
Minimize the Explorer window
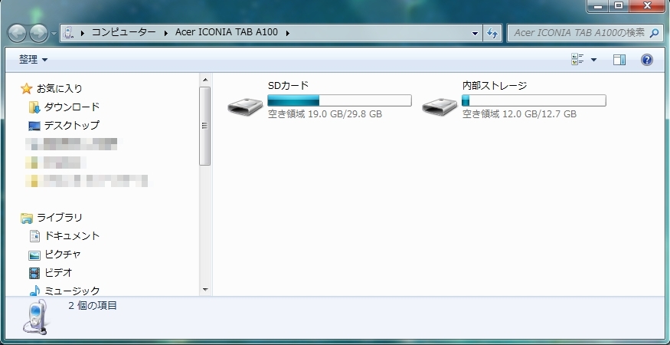(599, 6)
